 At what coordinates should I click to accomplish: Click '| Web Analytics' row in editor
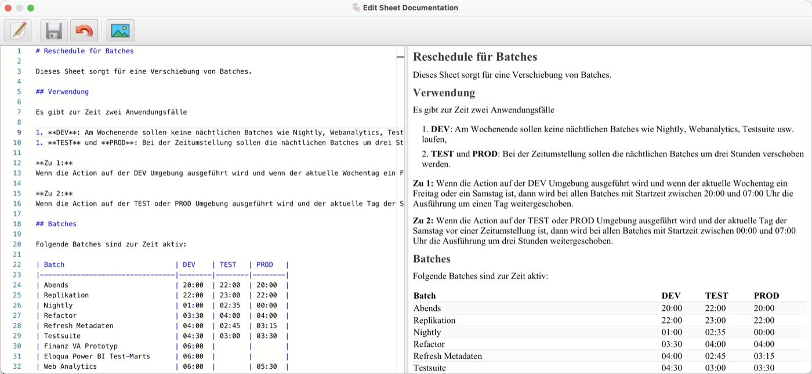[162, 366]
